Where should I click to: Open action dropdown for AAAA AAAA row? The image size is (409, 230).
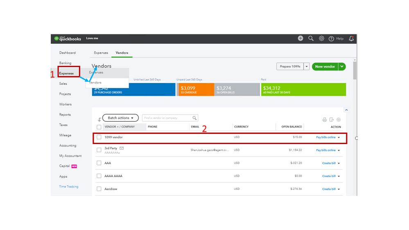339,176
